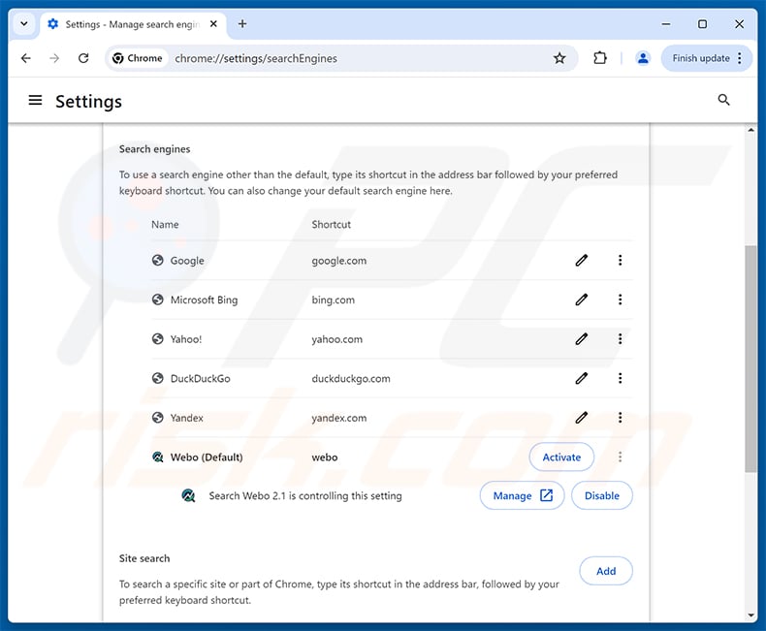The width and height of the screenshot is (766, 631).
Task: Disable the Search Webo 2.1 extension
Action: click(602, 495)
